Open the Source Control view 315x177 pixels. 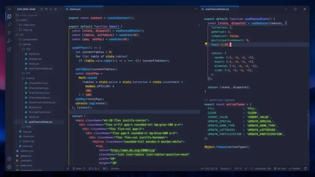9,33
